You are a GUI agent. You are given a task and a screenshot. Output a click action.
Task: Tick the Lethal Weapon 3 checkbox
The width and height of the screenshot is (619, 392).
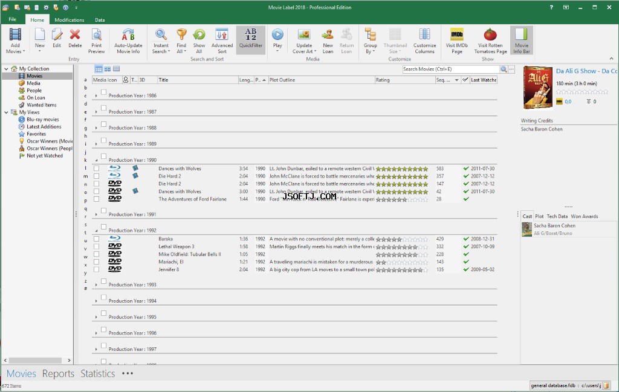[x=96, y=246]
